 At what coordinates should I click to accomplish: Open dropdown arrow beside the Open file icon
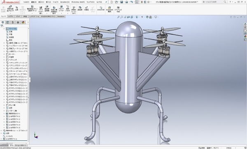pos(119,2)
